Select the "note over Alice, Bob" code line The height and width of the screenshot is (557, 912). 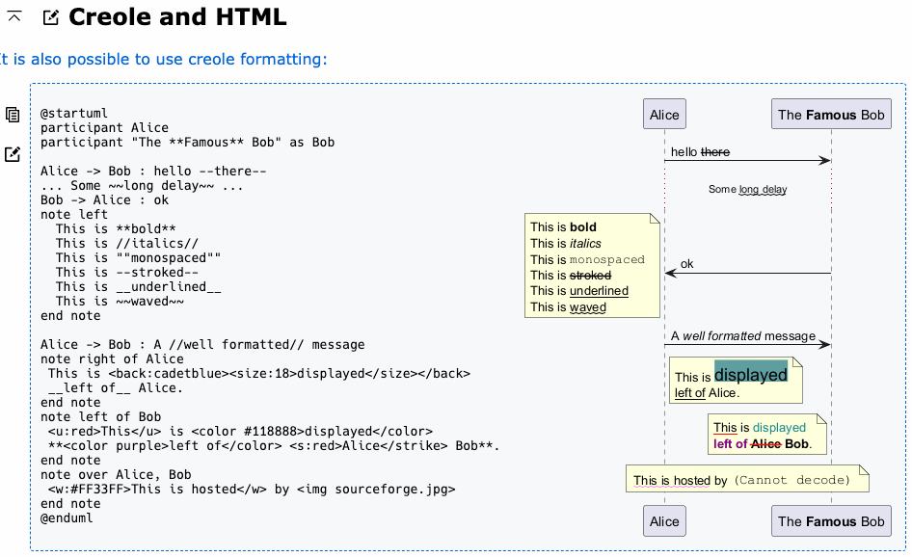(116, 475)
